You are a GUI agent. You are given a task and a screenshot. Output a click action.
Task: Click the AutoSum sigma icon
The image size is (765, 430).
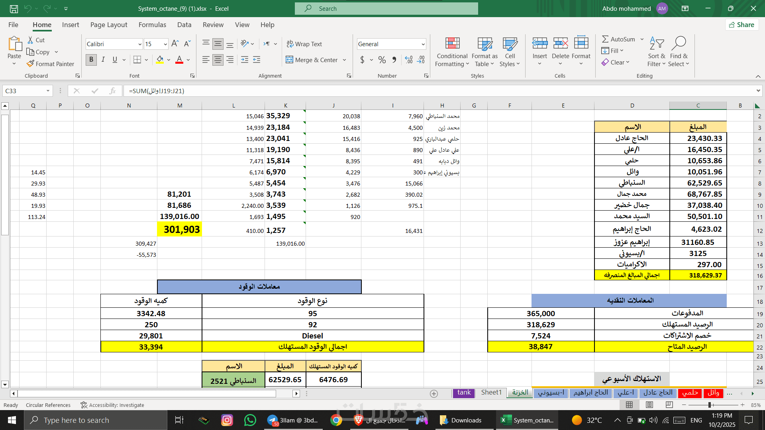[605, 39]
